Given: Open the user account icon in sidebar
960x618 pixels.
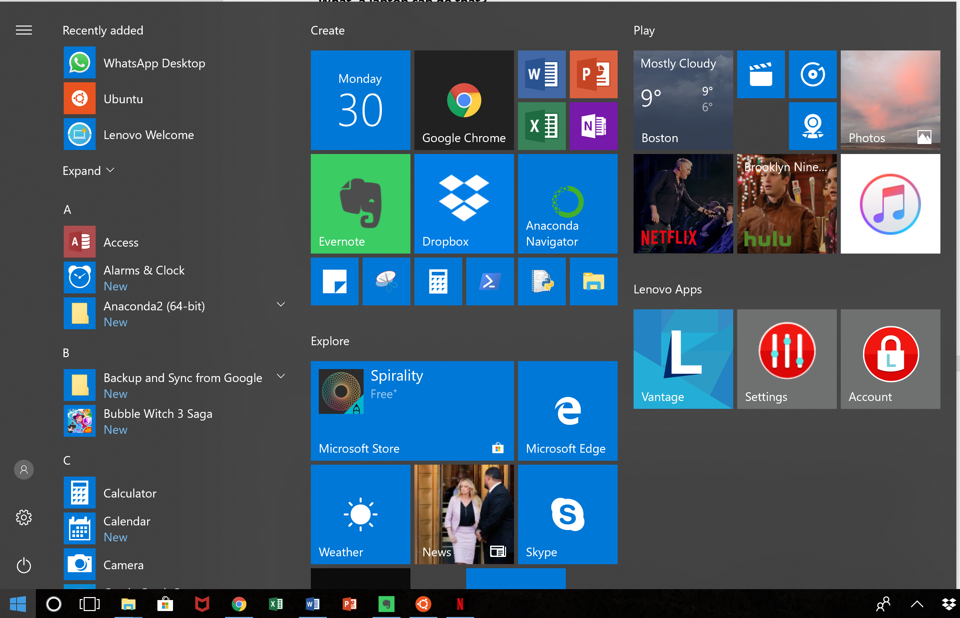Looking at the screenshot, I should click(24, 470).
